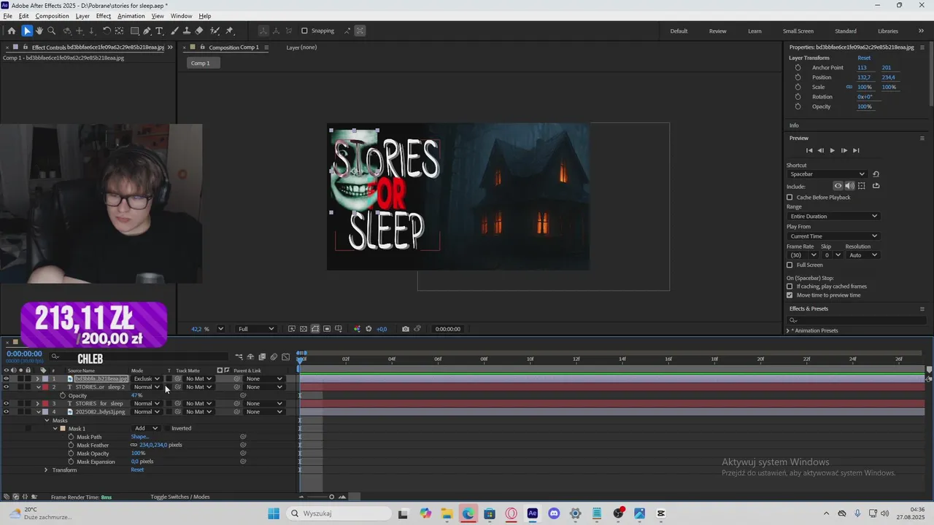Screen dimensions: 934x525
Task: Click Reset next to Transform in timeline
Action: 137,470
